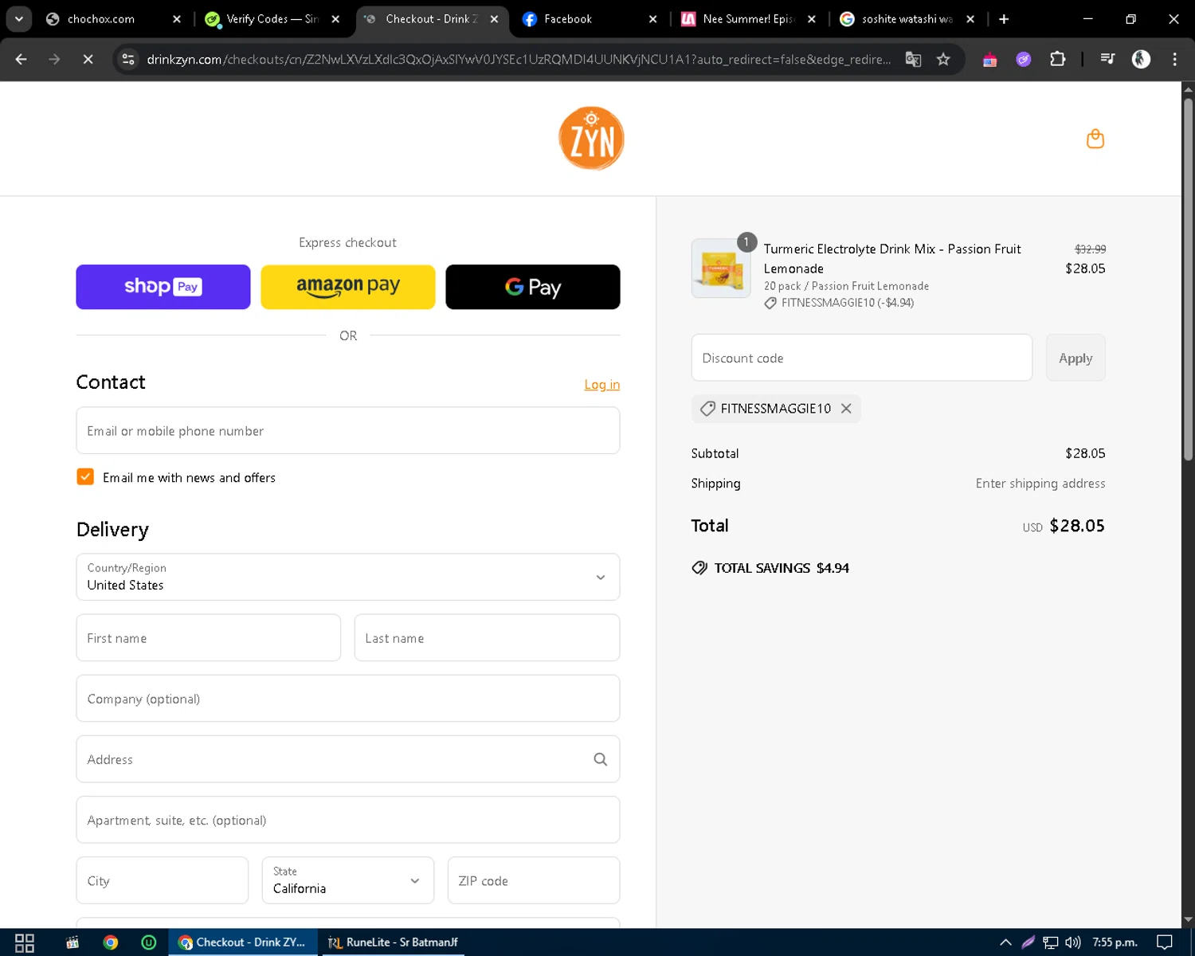
Task: Focus the First name field
Action: pos(209,637)
